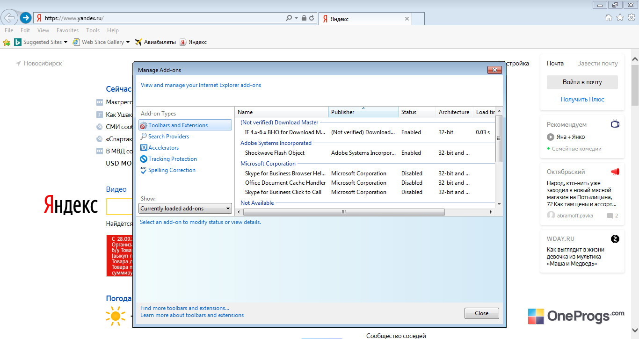Click the sun weather icon under Погода
The width and height of the screenshot is (639, 339).
click(x=116, y=316)
